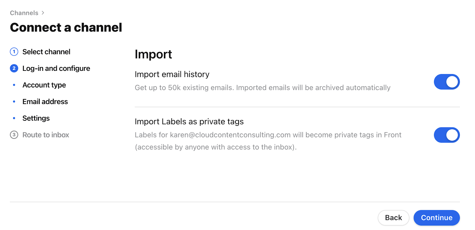Select the Route to inbox step
Screen dimensions: 475x230
click(46, 135)
